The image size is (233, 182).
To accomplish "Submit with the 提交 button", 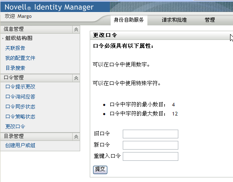I will pyautogui.click(x=100, y=170).
